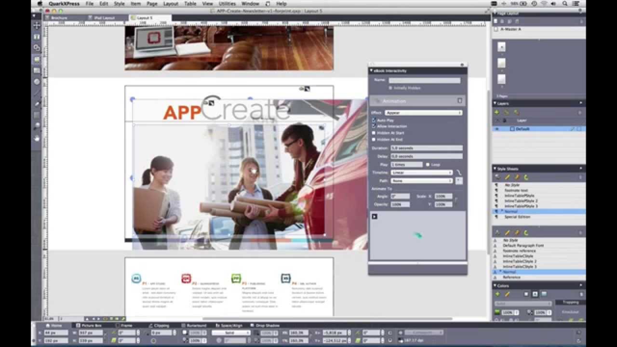Select the Bezier Pen tool
The image size is (617, 347).
(37, 104)
